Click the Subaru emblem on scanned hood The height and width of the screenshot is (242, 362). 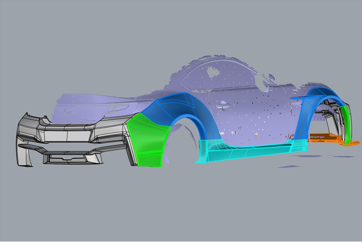(68, 111)
